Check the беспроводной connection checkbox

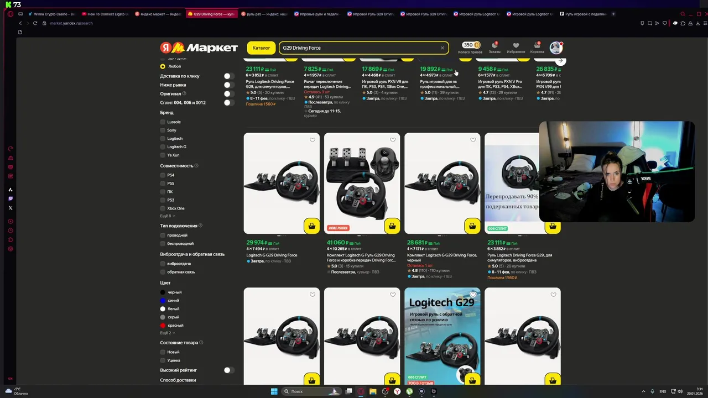point(163,244)
